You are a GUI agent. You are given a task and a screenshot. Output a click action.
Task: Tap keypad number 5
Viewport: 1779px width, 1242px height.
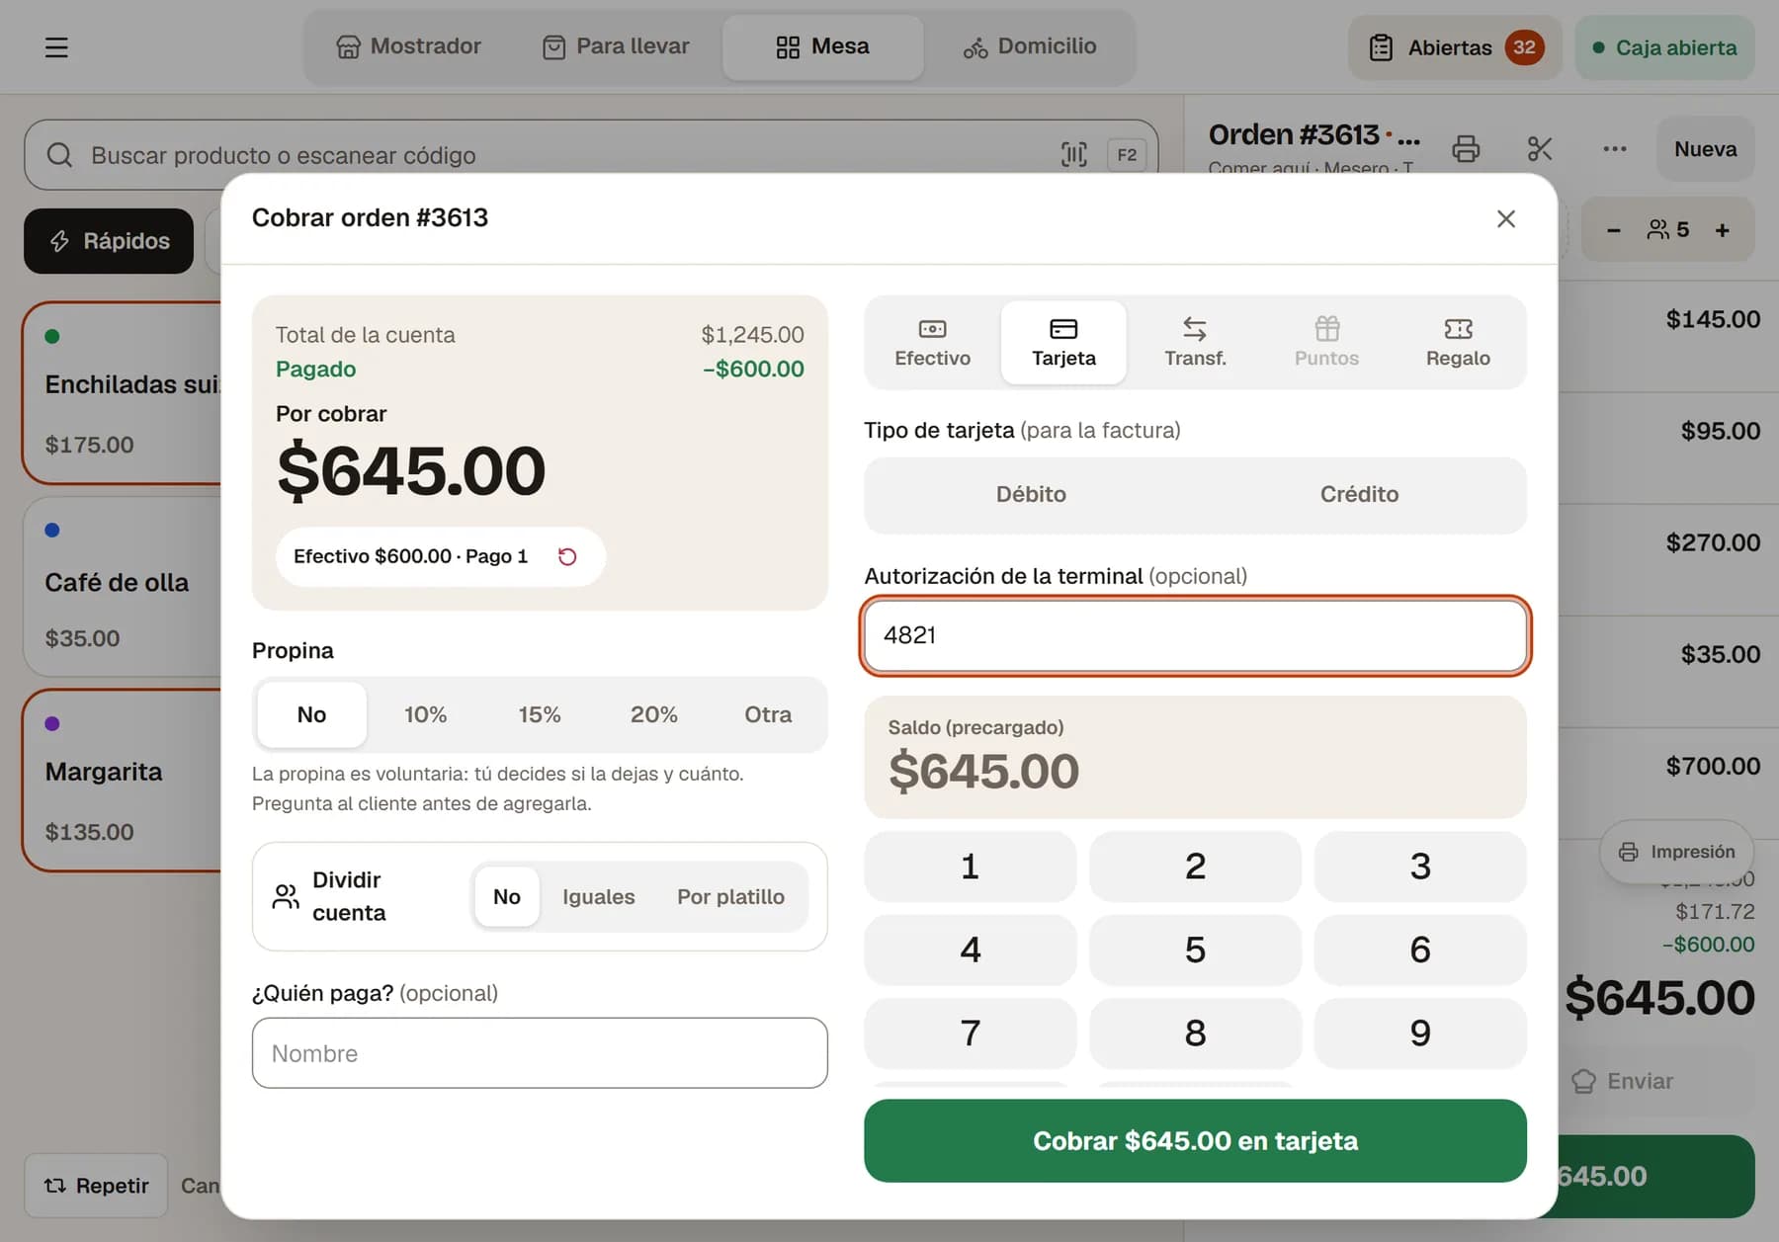1195,950
